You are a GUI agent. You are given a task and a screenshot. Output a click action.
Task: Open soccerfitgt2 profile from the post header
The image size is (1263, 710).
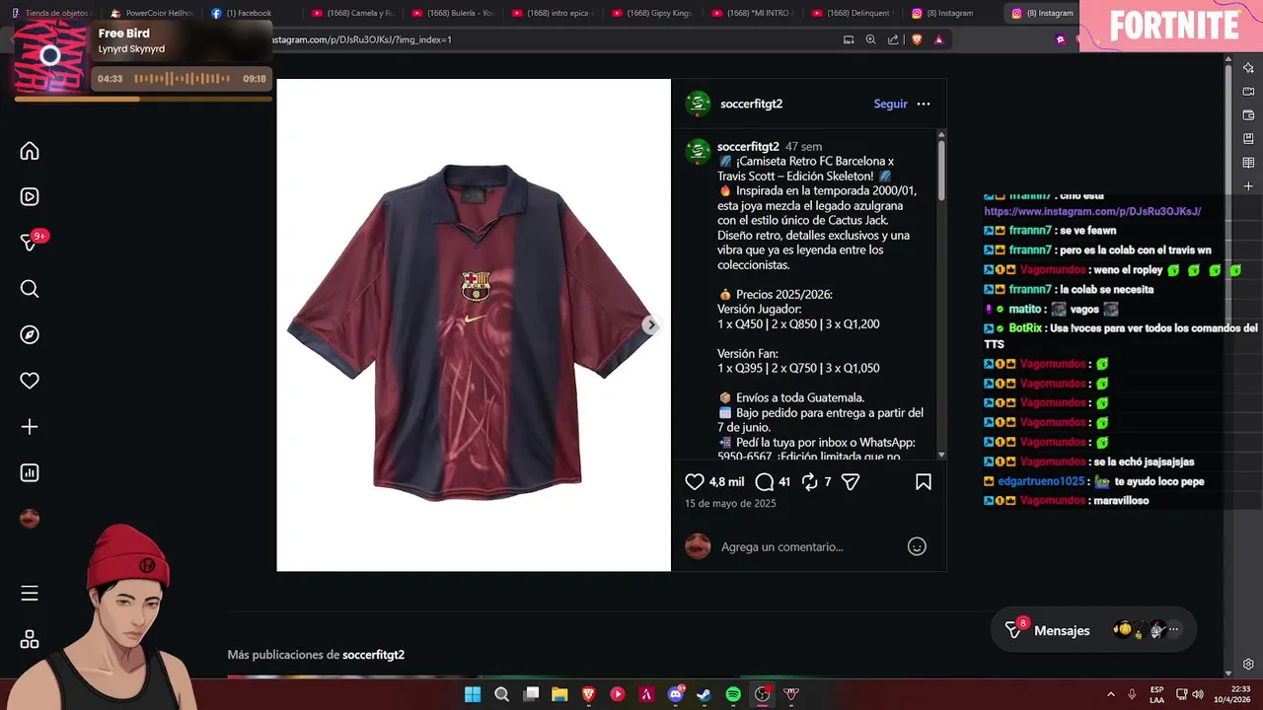[x=751, y=104]
